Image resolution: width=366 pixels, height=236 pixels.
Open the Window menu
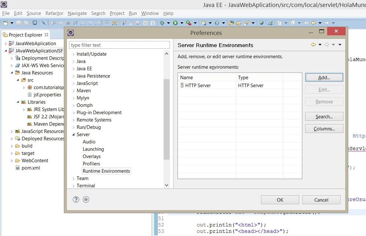click(x=150, y=13)
